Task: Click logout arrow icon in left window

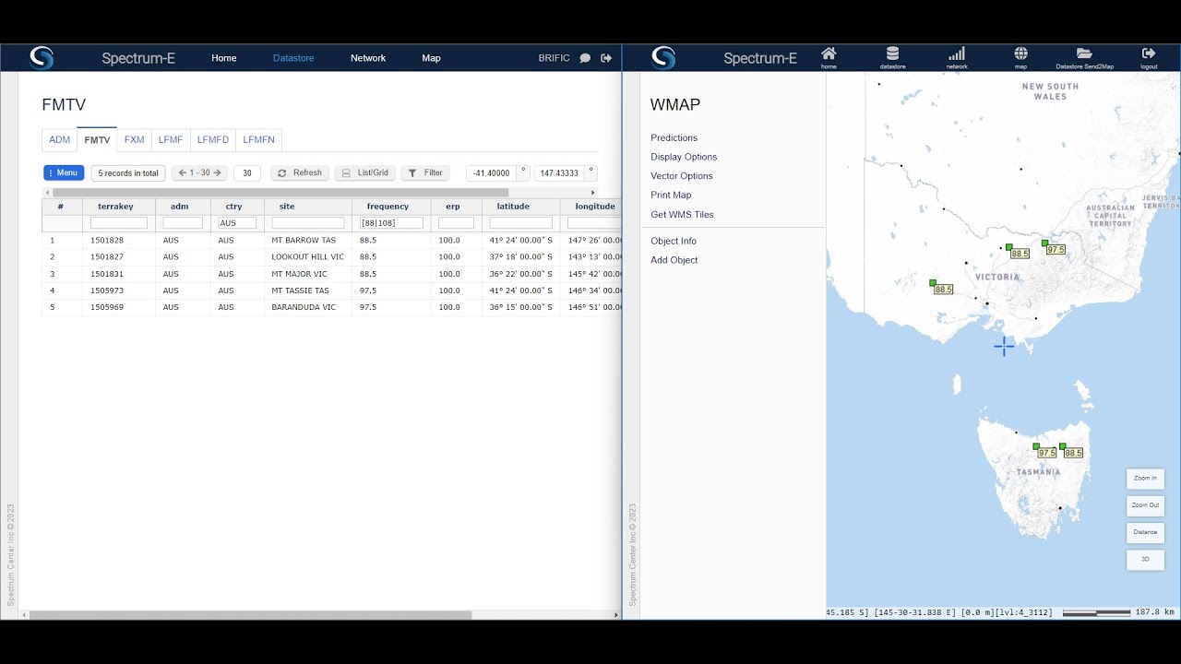Action: (606, 58)
